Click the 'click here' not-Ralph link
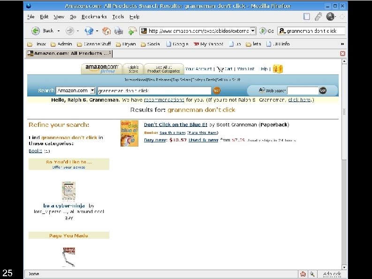This screenshot has height=279, width=372. (x=299, y=100)
